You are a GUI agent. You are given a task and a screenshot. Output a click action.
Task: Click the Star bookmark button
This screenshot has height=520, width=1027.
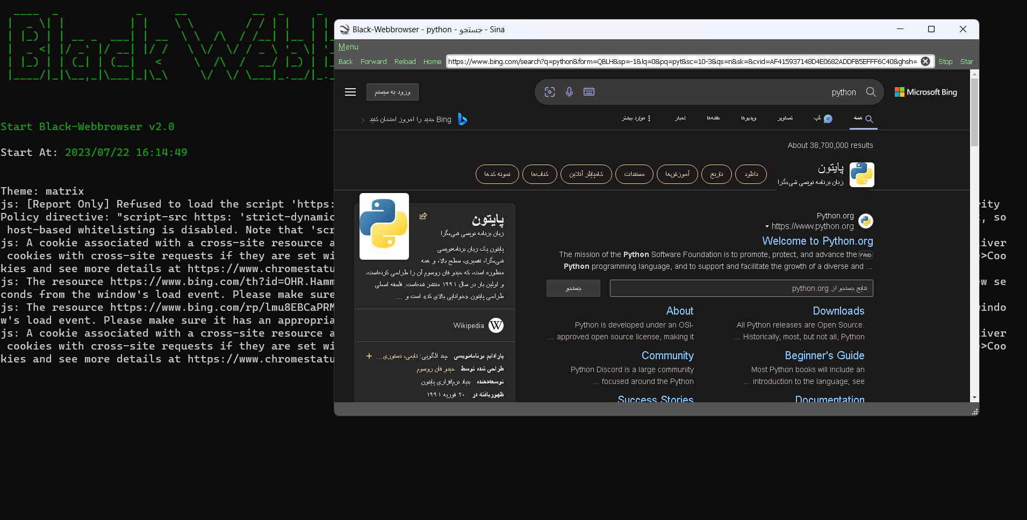point(967,61)
